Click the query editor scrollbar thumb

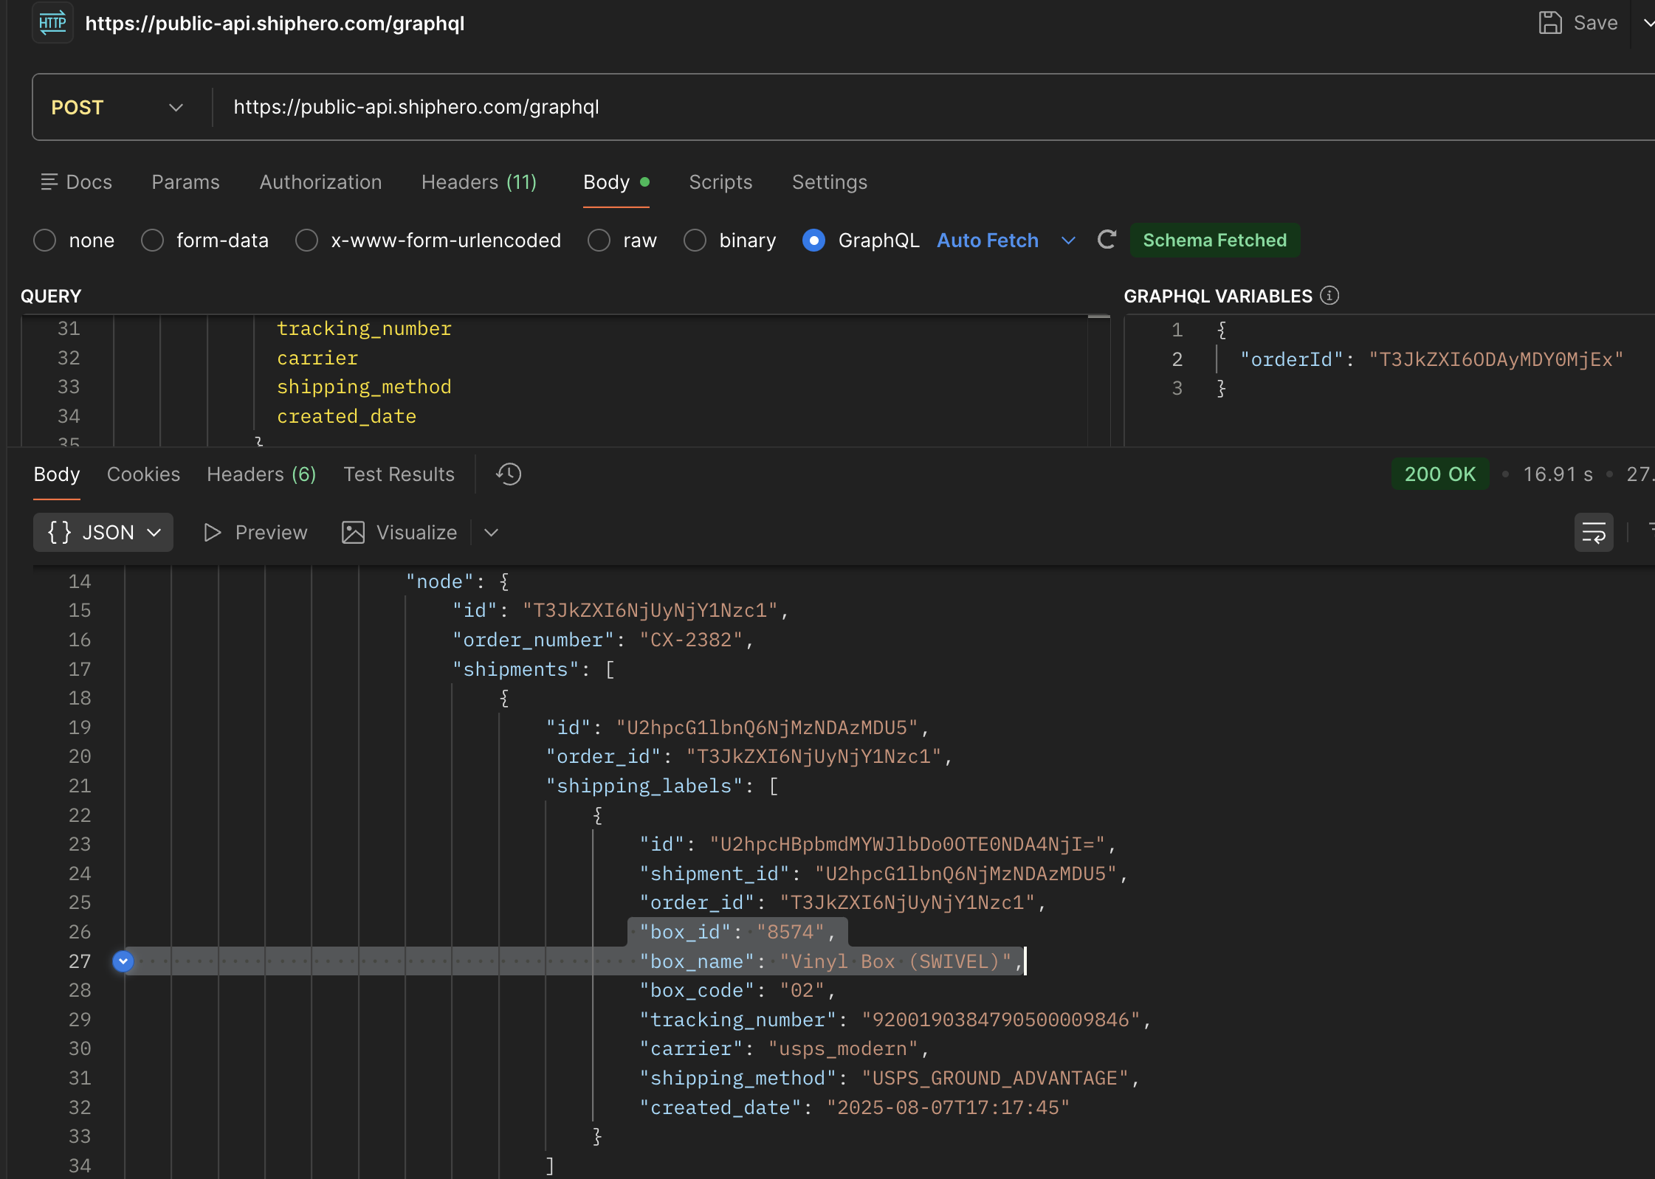1098,317
